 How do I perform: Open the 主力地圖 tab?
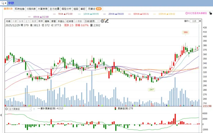[x=54, y=9]
